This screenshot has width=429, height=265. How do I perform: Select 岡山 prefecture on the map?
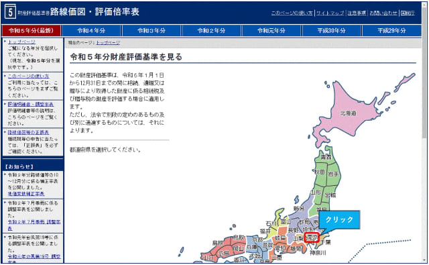(239, 249)
